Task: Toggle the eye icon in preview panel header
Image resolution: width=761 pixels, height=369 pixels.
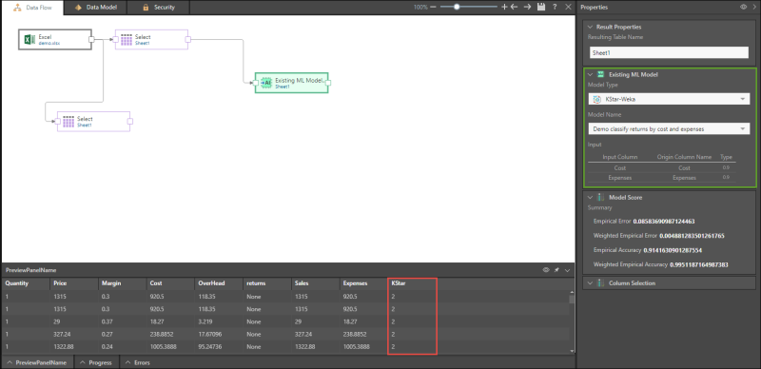Action: point(546,270)
